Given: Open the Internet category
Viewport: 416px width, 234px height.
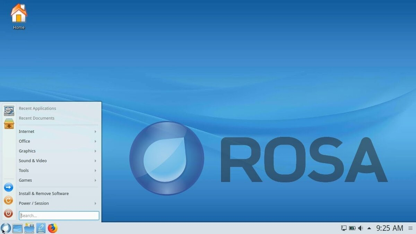Looking at the screenshot, I should [58, 131].
